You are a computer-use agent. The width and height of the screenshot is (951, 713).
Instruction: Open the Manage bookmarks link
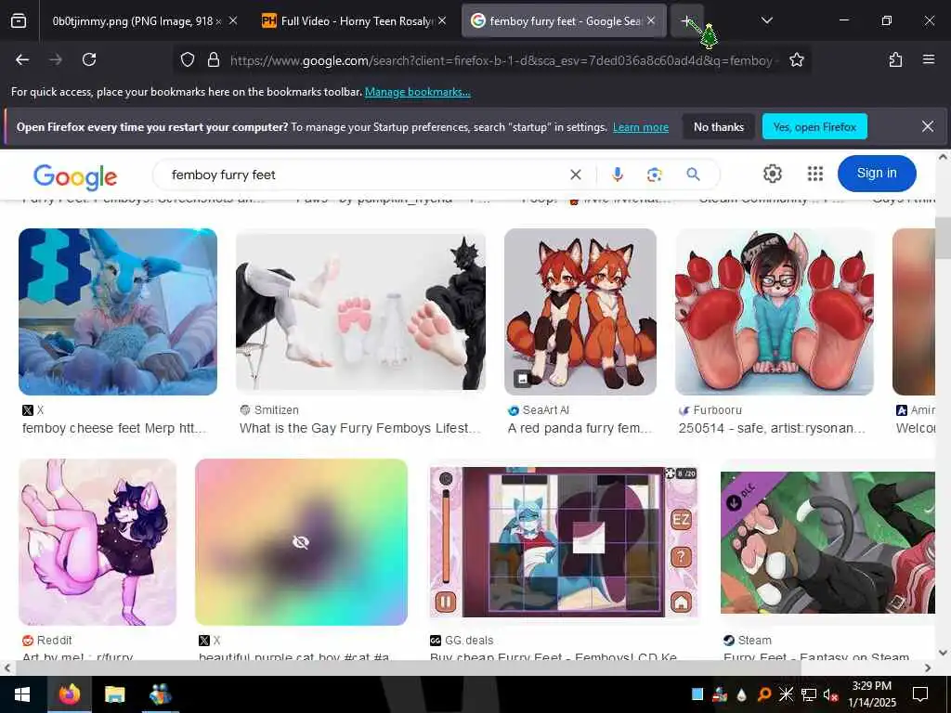(417, 92)
